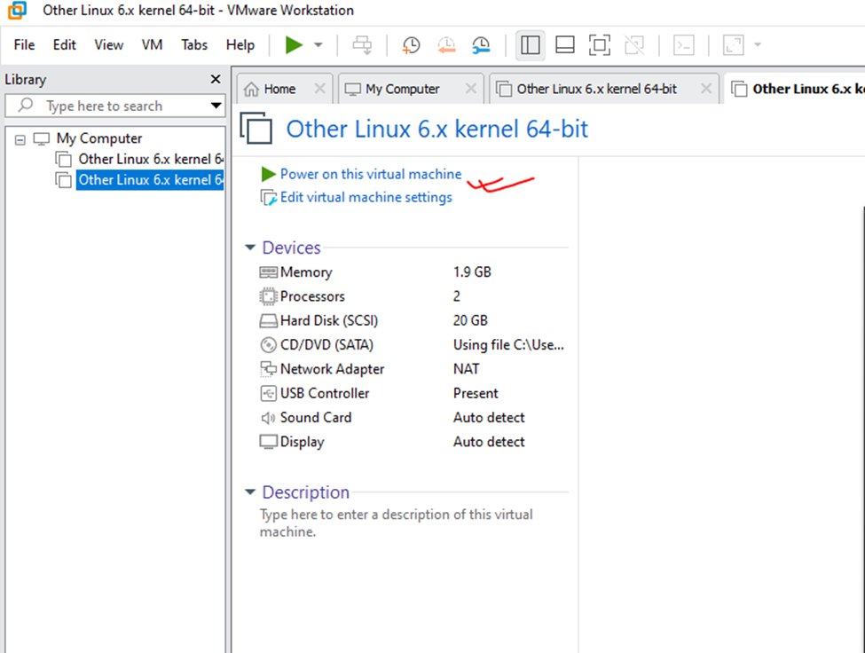Click the Processors device label

tap(312, 296)
